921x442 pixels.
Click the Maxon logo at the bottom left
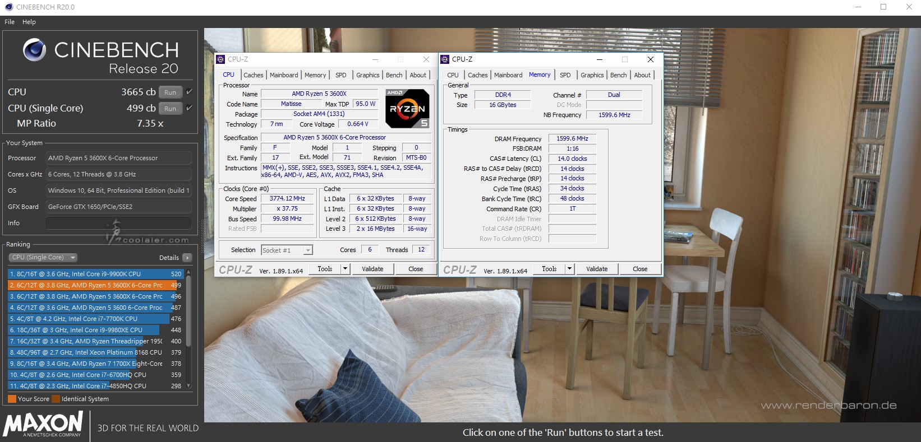tap(43, 424)
